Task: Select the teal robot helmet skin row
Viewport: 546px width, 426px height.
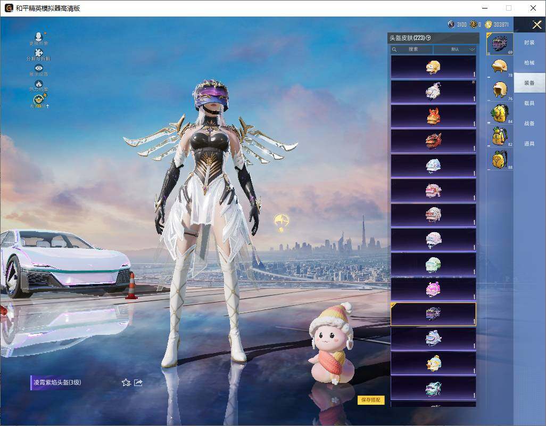Action: click(x=433, y=388)
